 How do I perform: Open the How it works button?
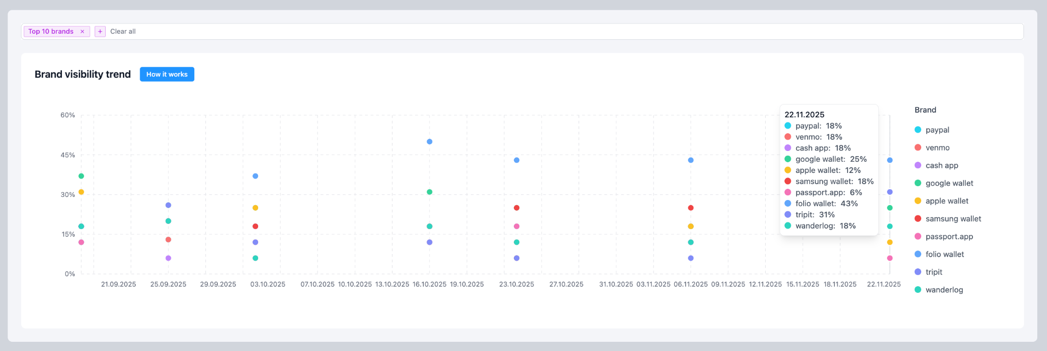tap(167, 74)
